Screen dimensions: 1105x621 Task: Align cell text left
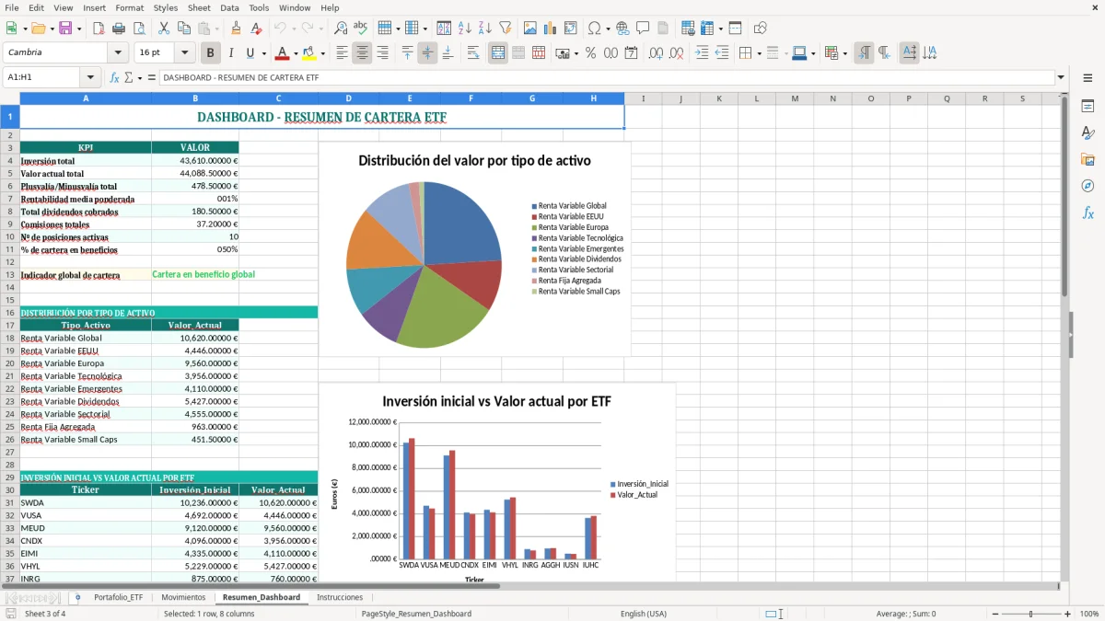point(342,53)
